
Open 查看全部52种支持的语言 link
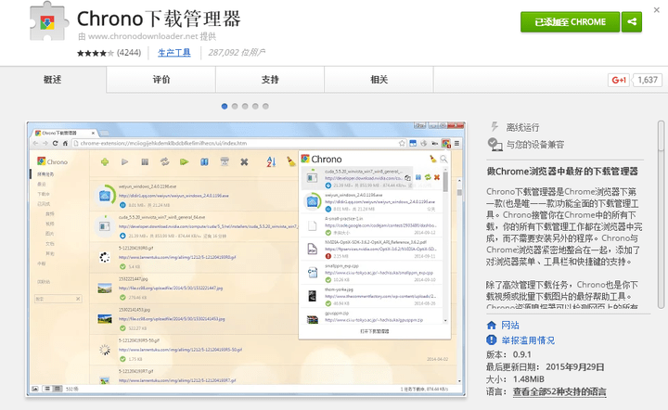coord(559,391)
